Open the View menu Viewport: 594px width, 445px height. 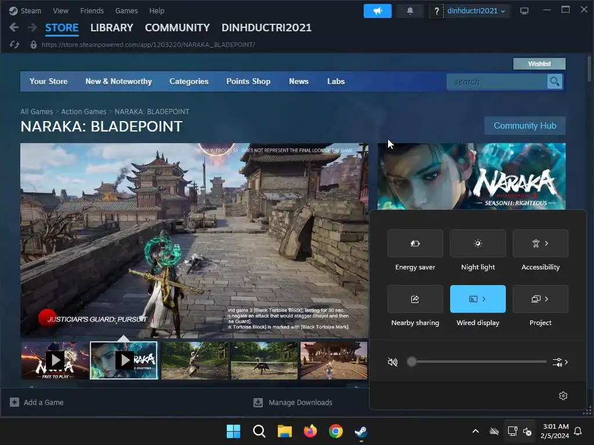pyautogui.click(x=60, y=10)
